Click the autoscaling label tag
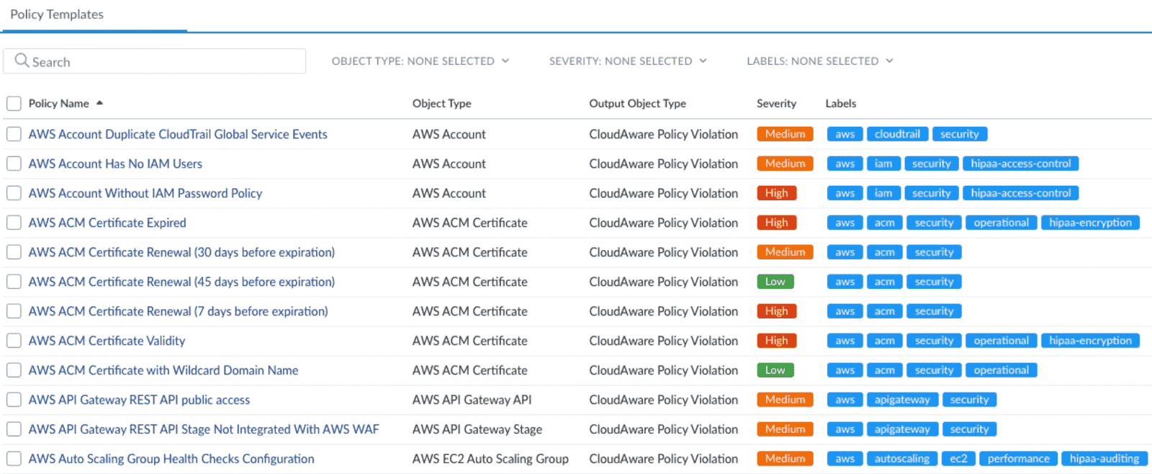Screen dimensions: 1152x474 click(902, 459)
